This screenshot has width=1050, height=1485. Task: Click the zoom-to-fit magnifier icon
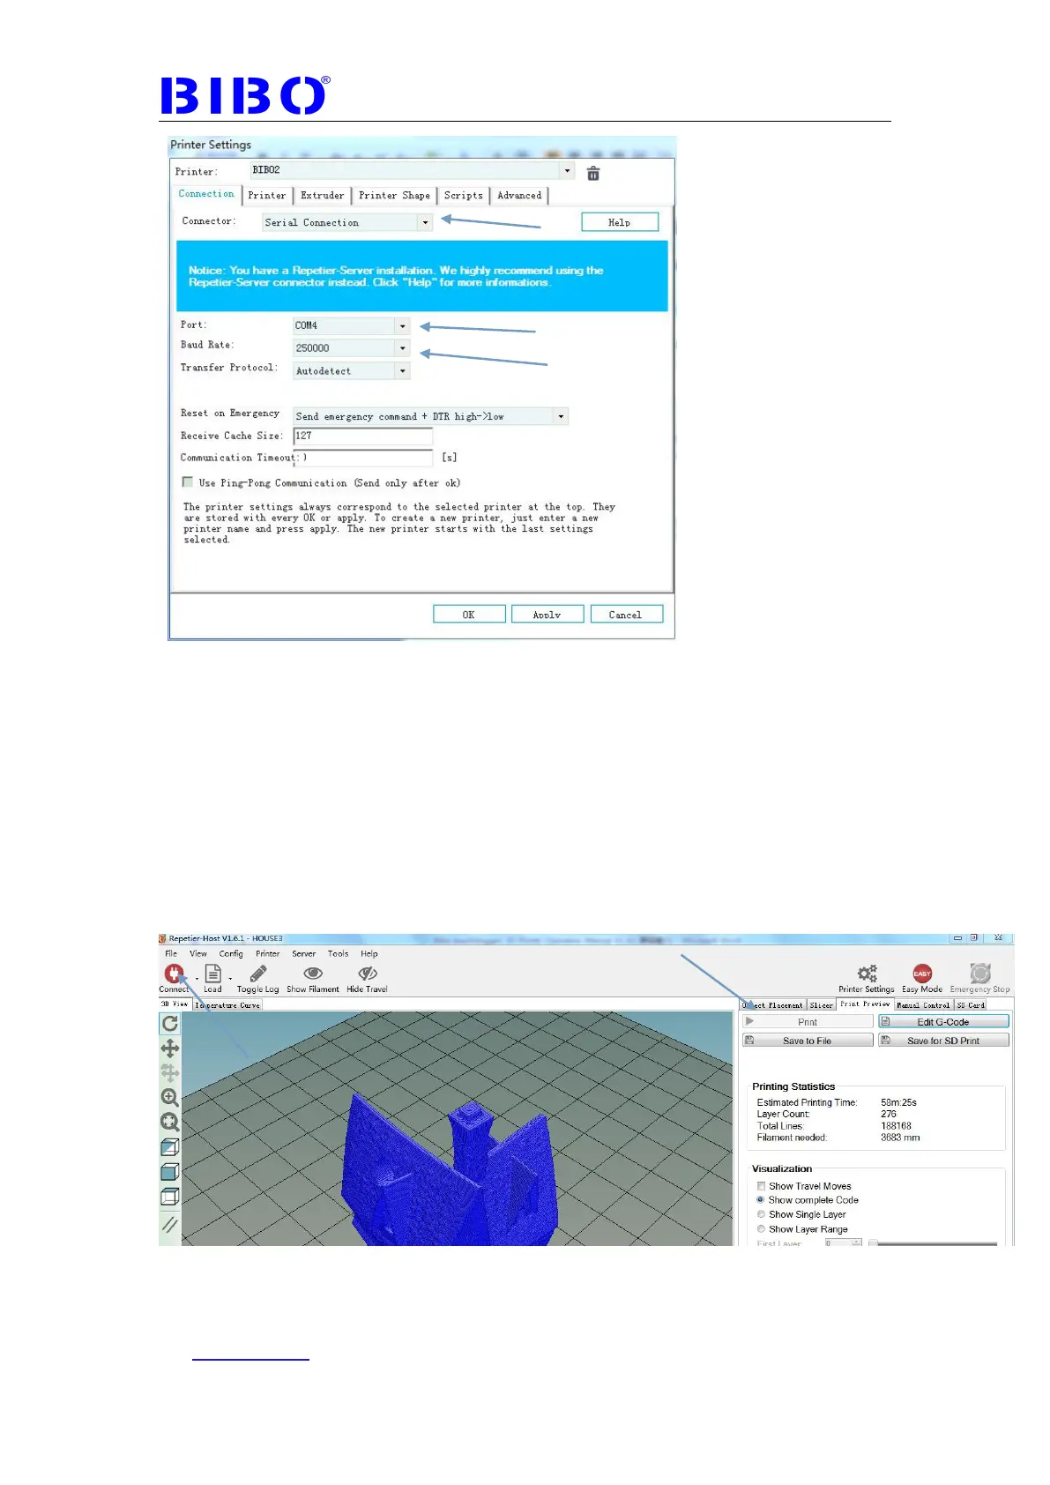170,1122
